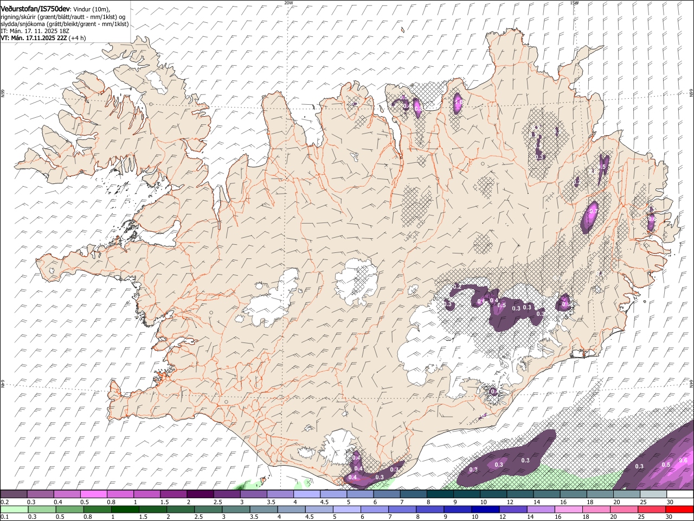Click the Veðurstofan/IS750dev title text
The image size is (694, 521).
[x=35, y=8]
